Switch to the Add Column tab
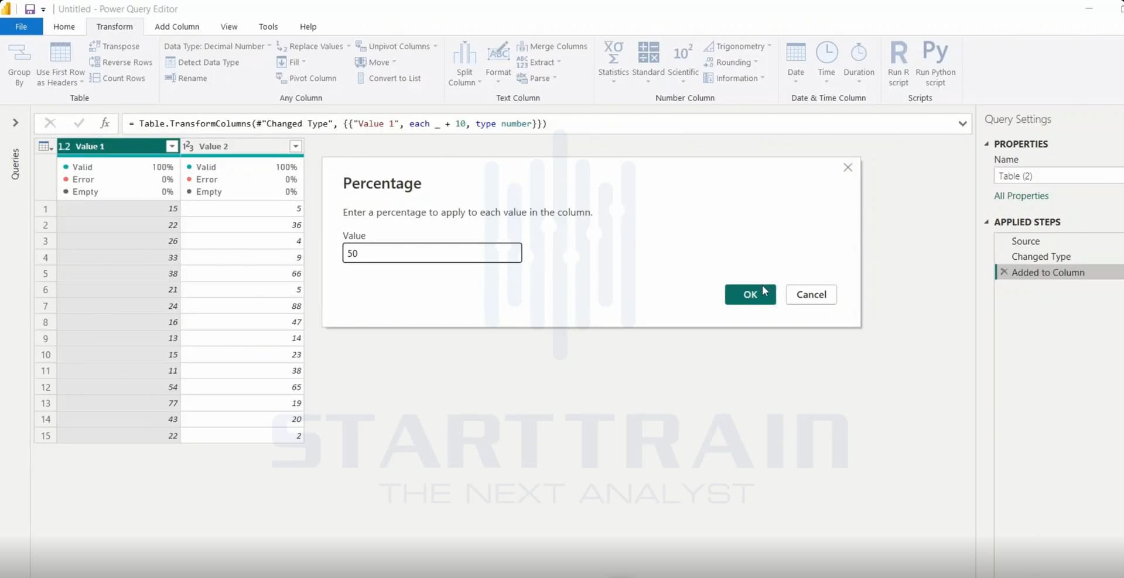 click(177, 27)
